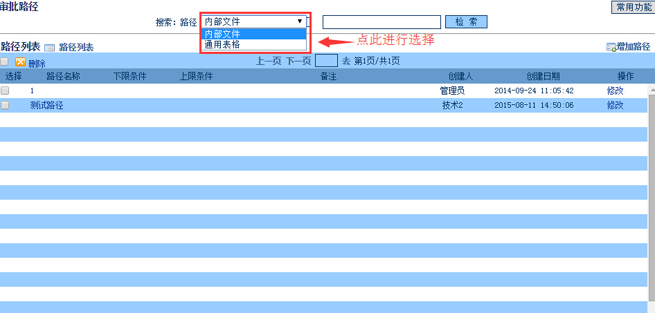Image resolution: width=655 pixels, height=313 pixels.
Task: Click the 审批路径 page title
Action: tap(19, 7)
